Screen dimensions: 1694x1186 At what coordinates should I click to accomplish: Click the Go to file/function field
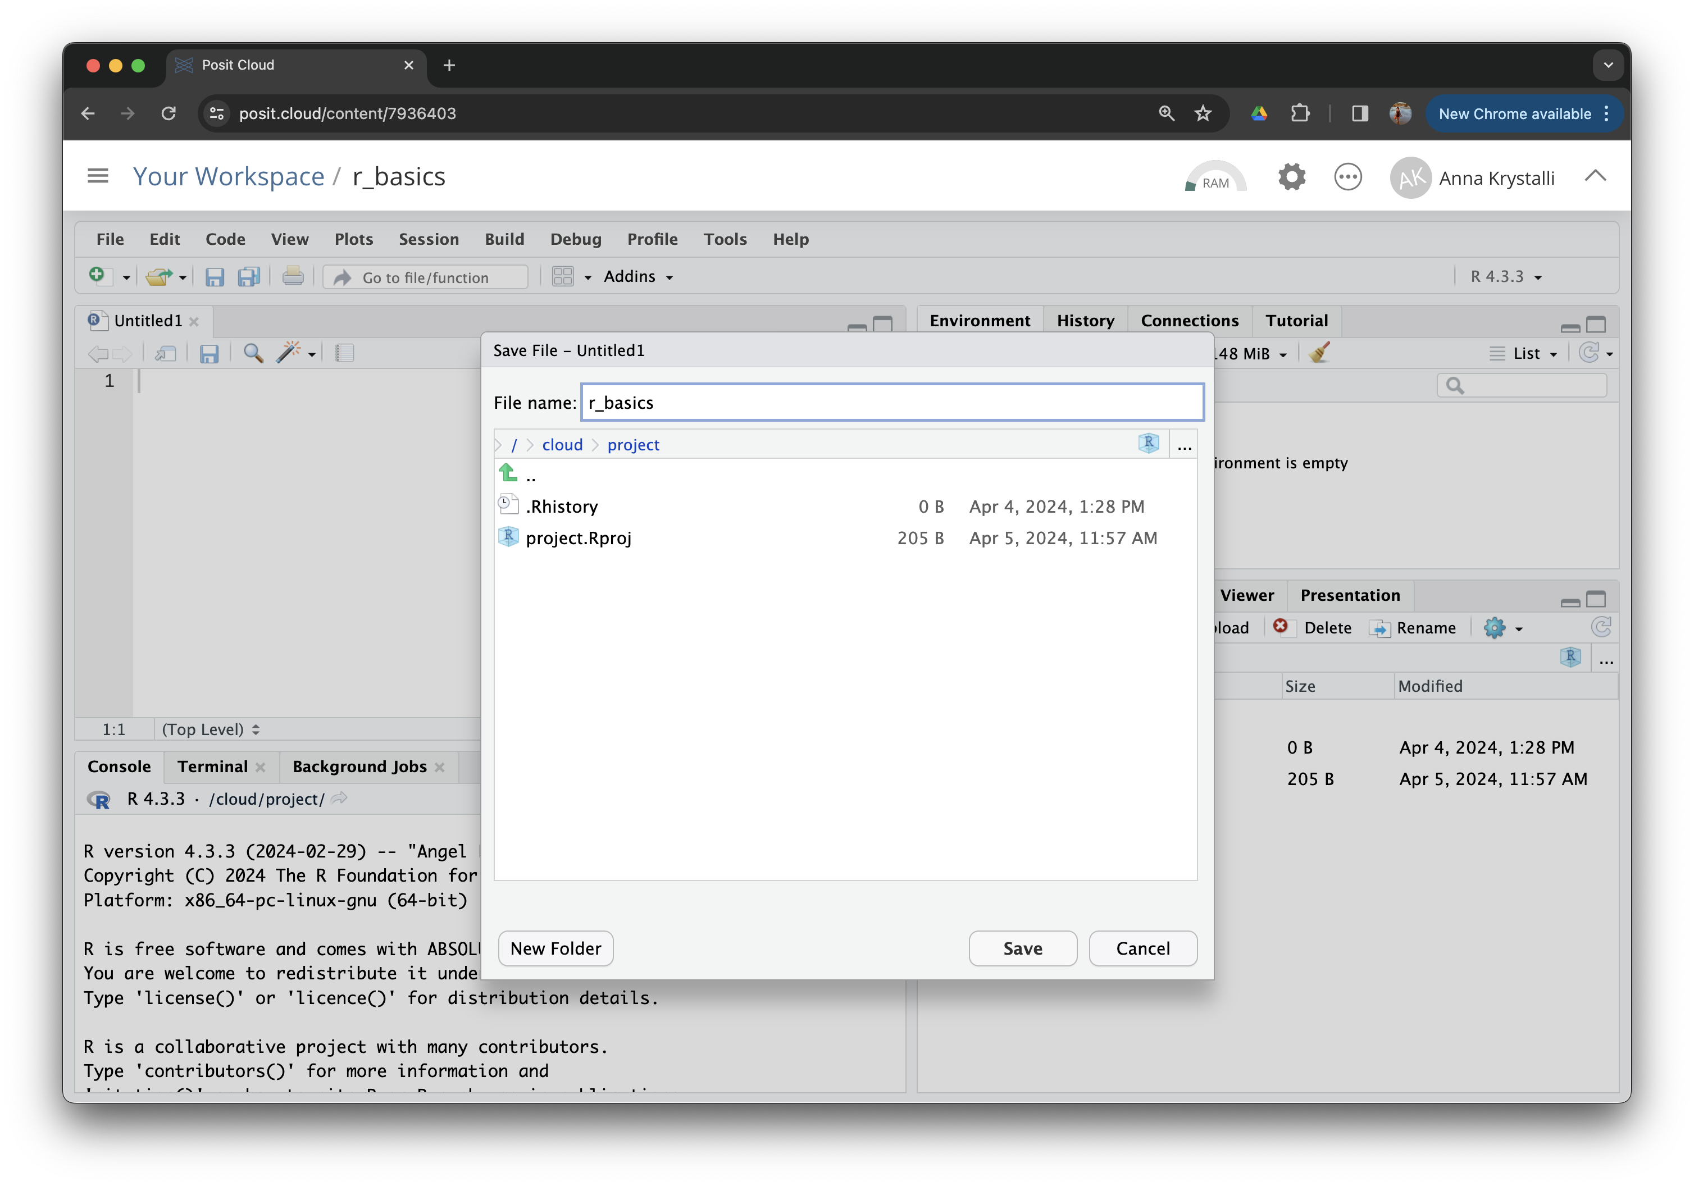426,277
